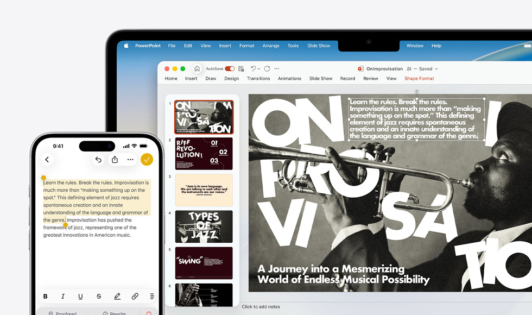Screen dimensions: 532x315
Task: Click the Home icon in PowerPoint's title bar
Action: [197, 68]
